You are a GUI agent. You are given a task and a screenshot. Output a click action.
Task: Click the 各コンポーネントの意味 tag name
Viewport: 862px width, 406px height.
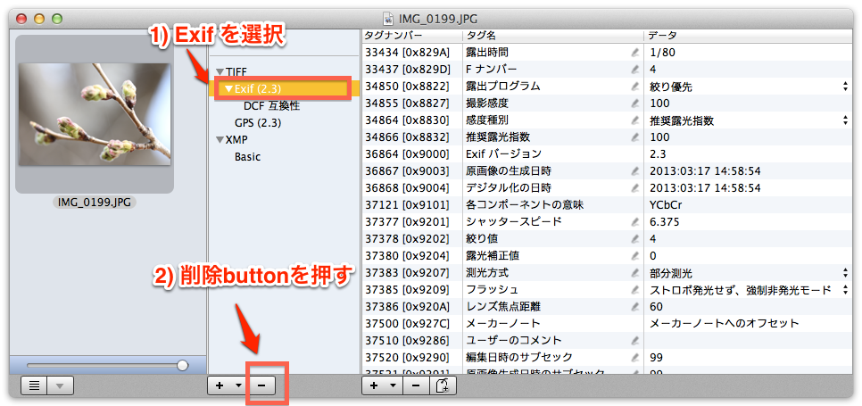coord(525,205)
